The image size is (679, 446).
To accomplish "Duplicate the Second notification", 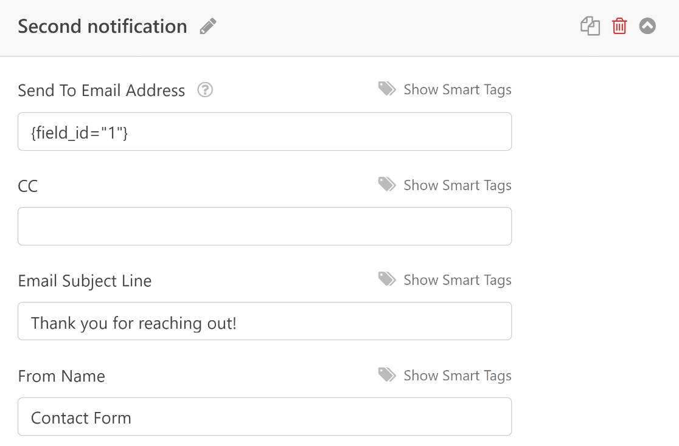I will coord(590,27).
